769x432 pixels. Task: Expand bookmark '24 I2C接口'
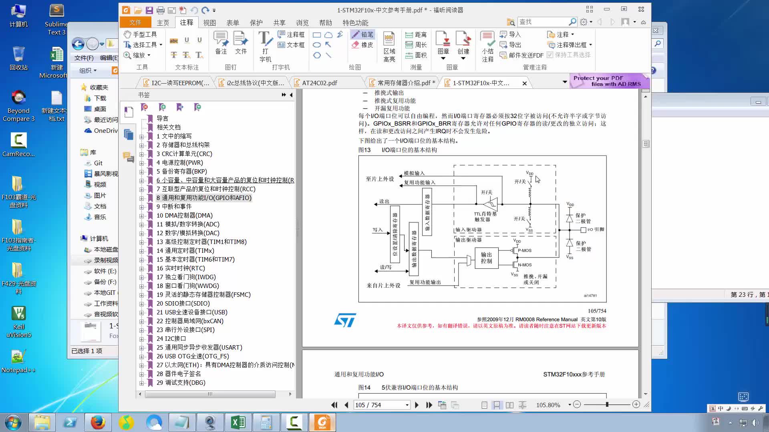[x=141, y=338]
